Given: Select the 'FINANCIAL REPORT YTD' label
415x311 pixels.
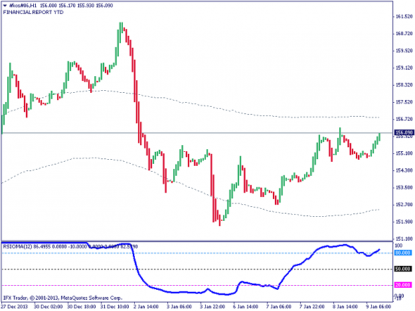Looking at the screenshot, I should 33,12.
